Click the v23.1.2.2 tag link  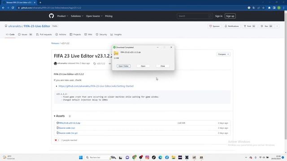click(x=100, y=64)
